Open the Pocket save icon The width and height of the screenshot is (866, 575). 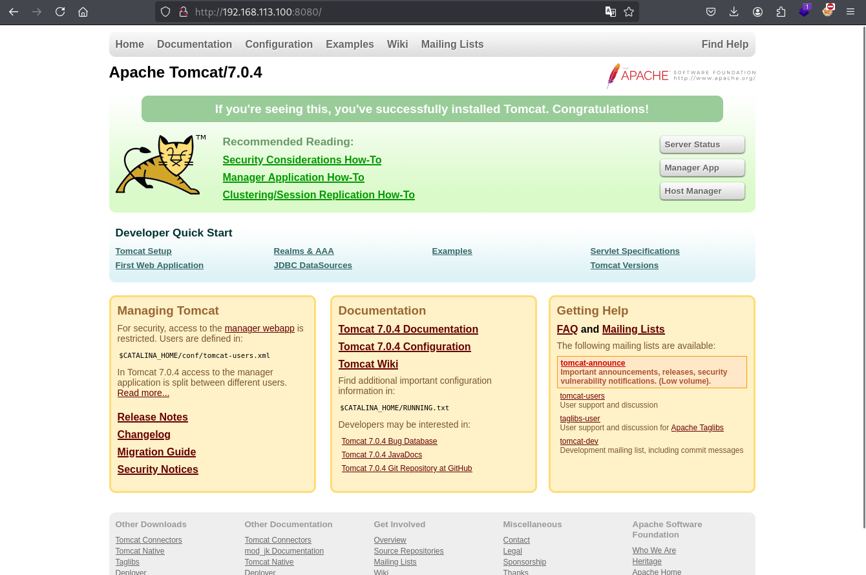(710, 12)
